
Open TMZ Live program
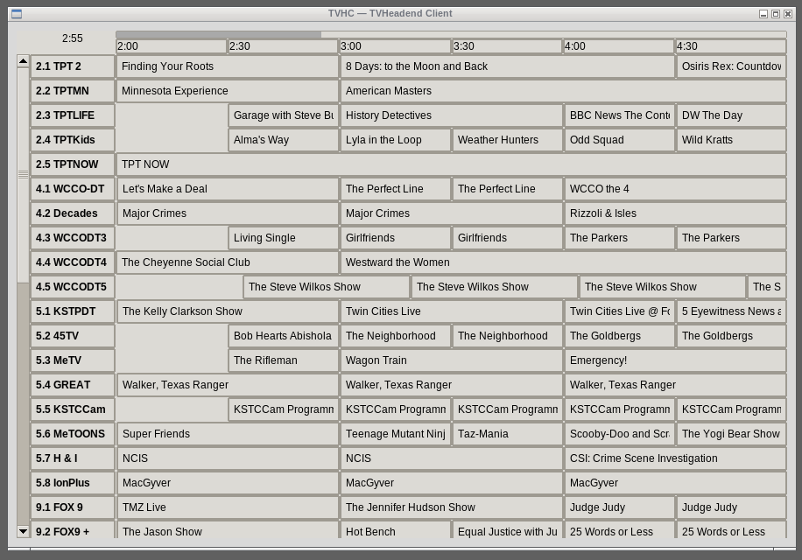pos(228,507)
